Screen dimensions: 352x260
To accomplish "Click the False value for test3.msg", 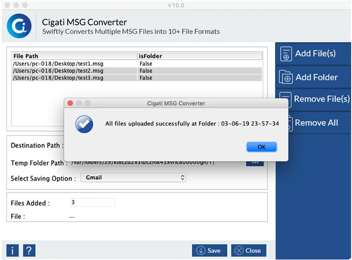I will coord(146,78).
